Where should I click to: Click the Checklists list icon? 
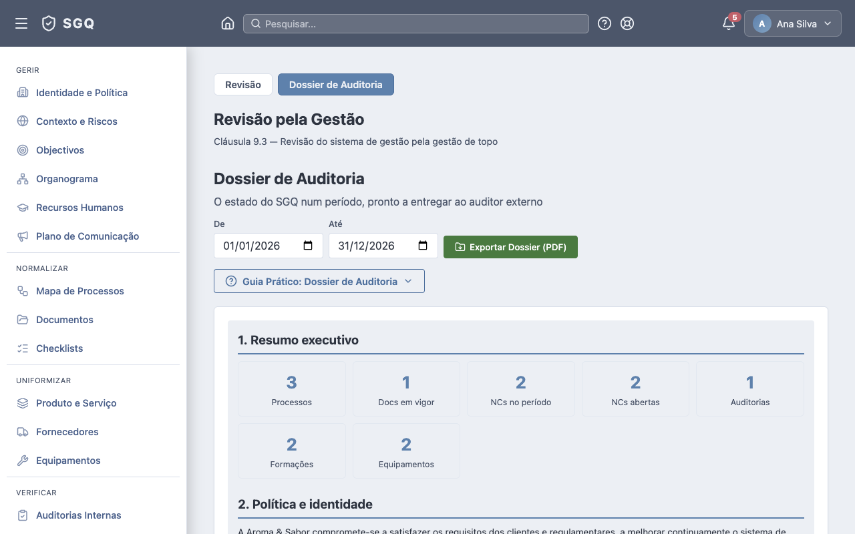point(23,348)
